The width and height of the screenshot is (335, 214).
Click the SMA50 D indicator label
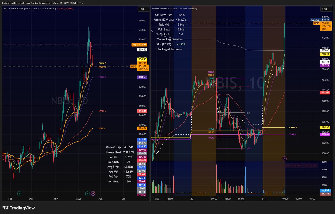(x=102, y=111)
